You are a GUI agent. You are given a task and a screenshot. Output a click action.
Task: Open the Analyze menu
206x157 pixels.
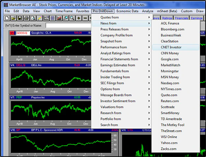[x=148, y=11]
